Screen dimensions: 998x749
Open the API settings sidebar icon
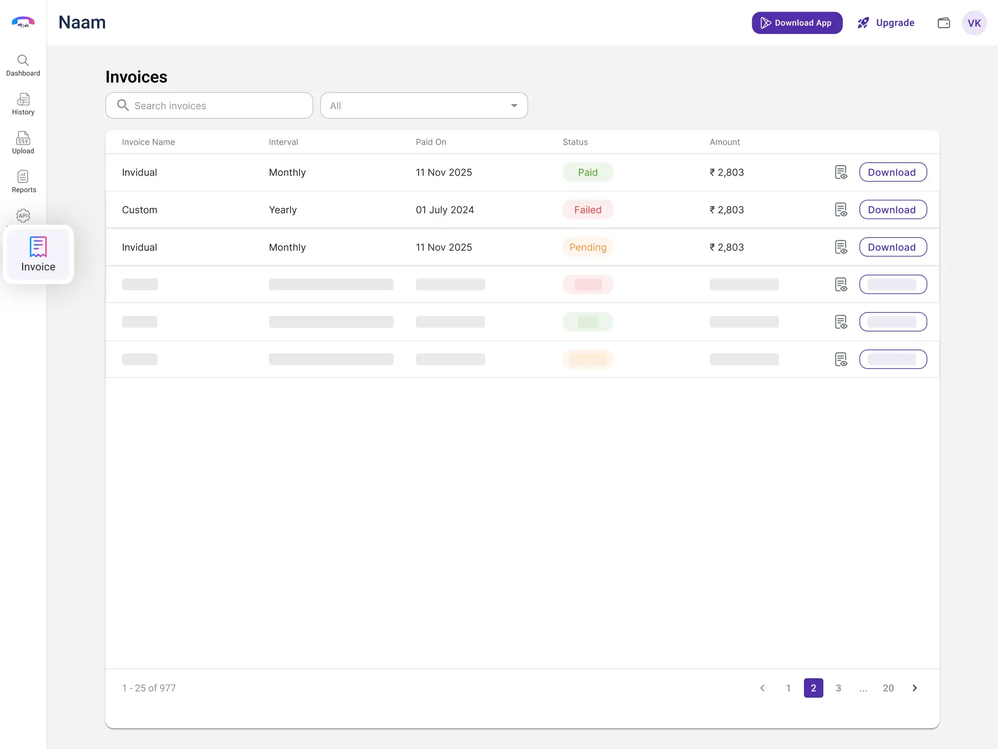coord(23,215)
